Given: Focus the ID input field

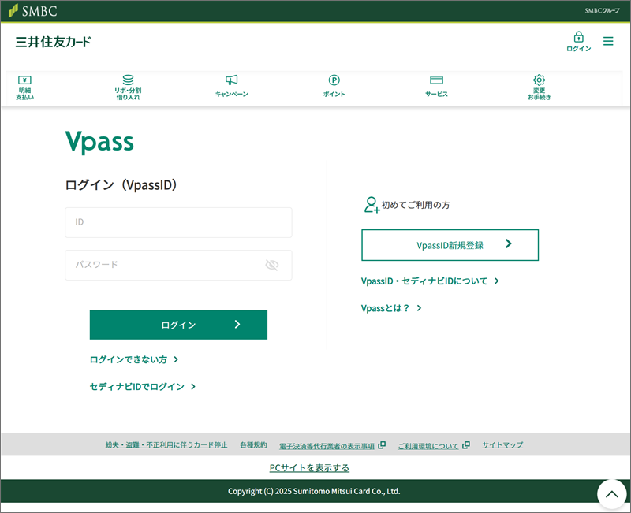Looking at the screenshot, I should point(179,222).
